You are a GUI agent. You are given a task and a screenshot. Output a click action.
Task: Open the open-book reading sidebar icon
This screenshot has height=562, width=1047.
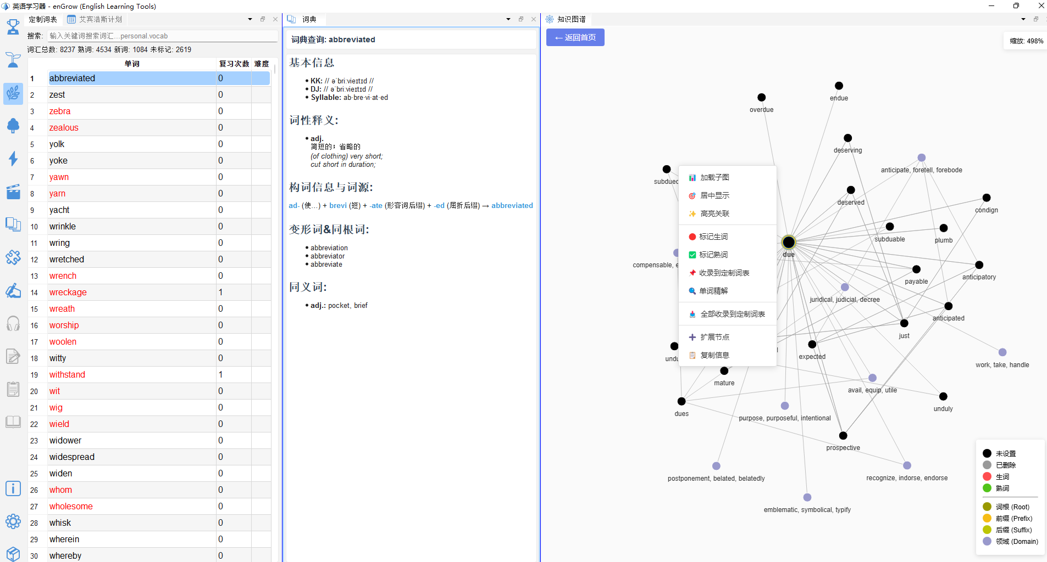click(13, 421)
